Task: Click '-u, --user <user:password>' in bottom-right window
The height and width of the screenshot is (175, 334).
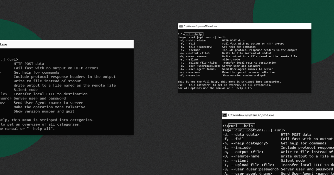Action: 250,169
